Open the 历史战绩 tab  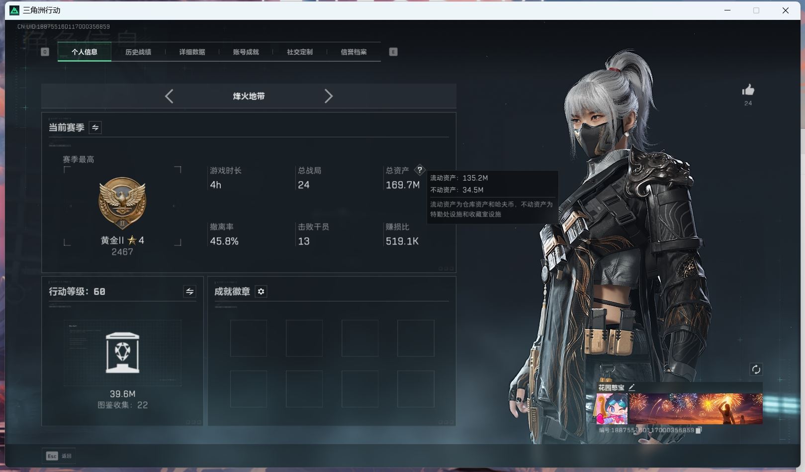point(138,52)
